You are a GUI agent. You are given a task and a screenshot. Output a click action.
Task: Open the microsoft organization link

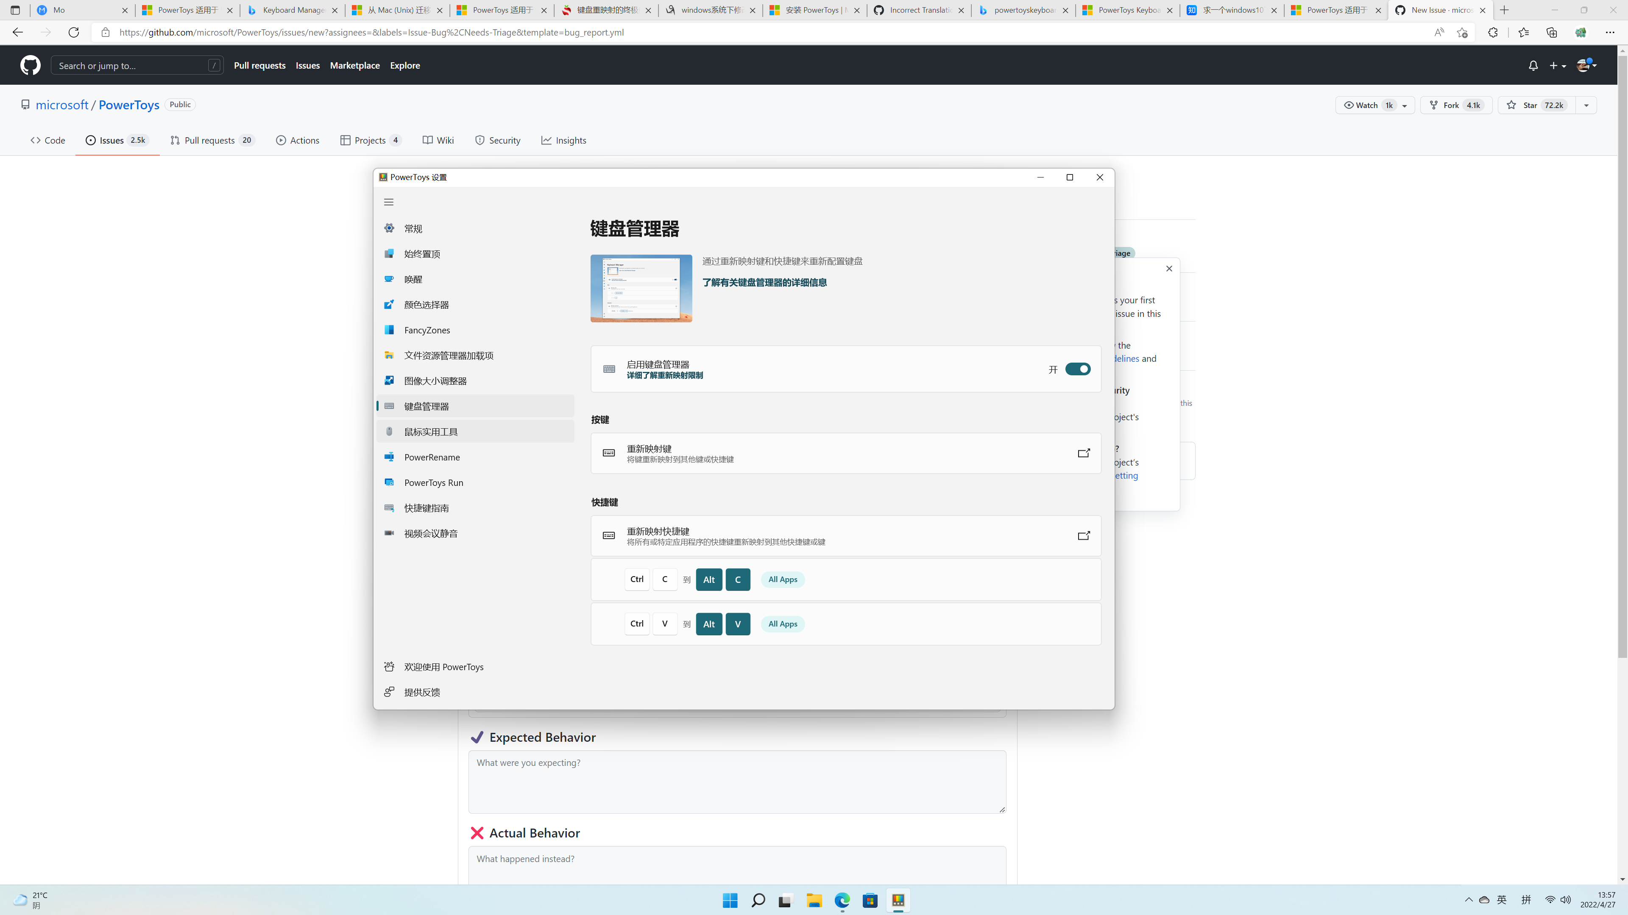pyautogui.click(x=62, y=105)
